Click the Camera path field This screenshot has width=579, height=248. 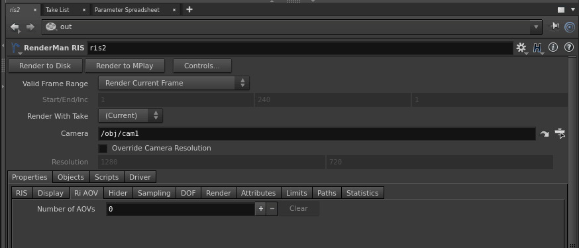[317, 134]
